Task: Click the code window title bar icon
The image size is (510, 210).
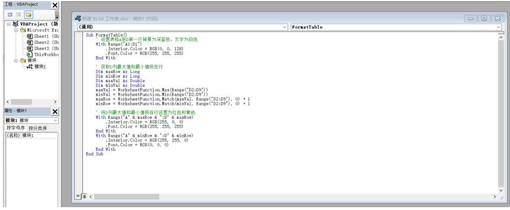Action: 78,19
